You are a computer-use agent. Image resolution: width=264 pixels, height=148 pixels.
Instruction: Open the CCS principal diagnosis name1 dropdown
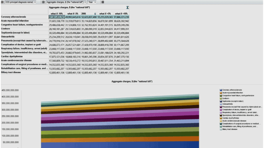[20, 2]
